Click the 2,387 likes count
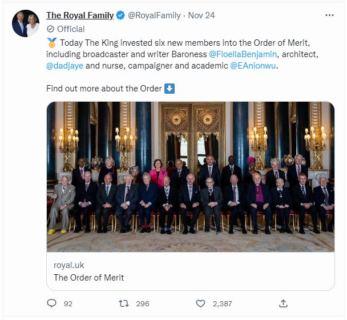Image resolution: width=347 pixels, height=320 pixels. [x=223, y=303]
